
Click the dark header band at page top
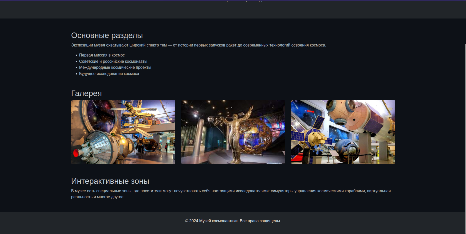click(x=233, y=10)
